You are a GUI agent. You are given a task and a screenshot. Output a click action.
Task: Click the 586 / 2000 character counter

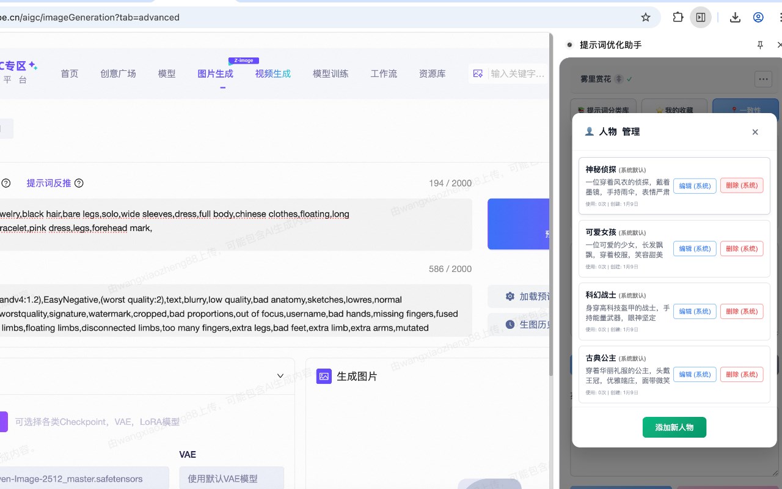[450, 269]
